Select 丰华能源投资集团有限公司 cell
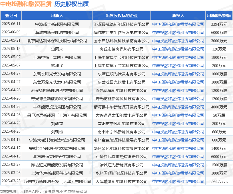 (x=57, y=107)
